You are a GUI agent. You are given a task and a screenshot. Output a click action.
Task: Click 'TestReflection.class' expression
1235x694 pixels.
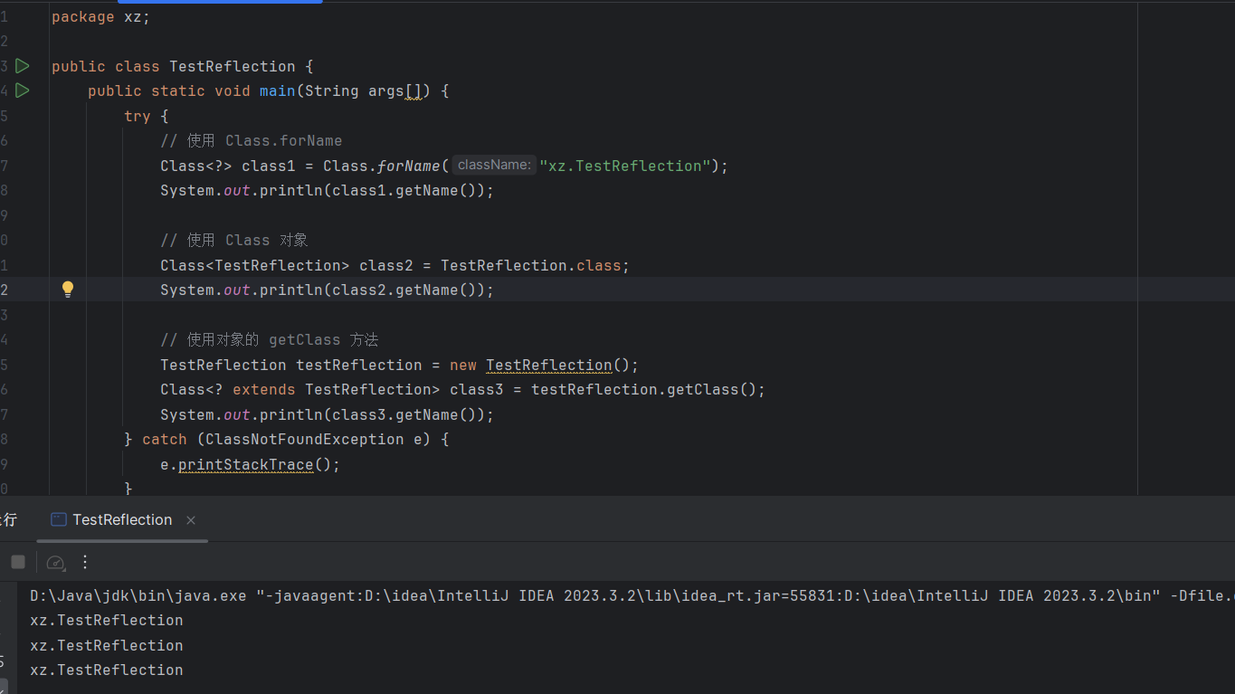point(530,265)
